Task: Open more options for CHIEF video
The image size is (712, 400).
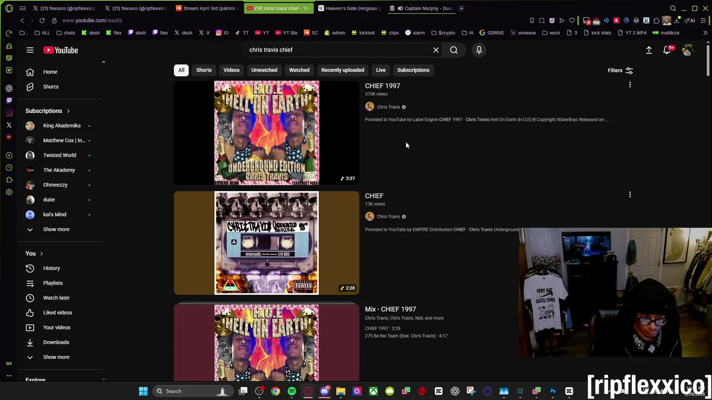Action: coord(630,195)
